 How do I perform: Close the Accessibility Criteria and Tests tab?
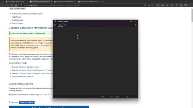(27, 1)
